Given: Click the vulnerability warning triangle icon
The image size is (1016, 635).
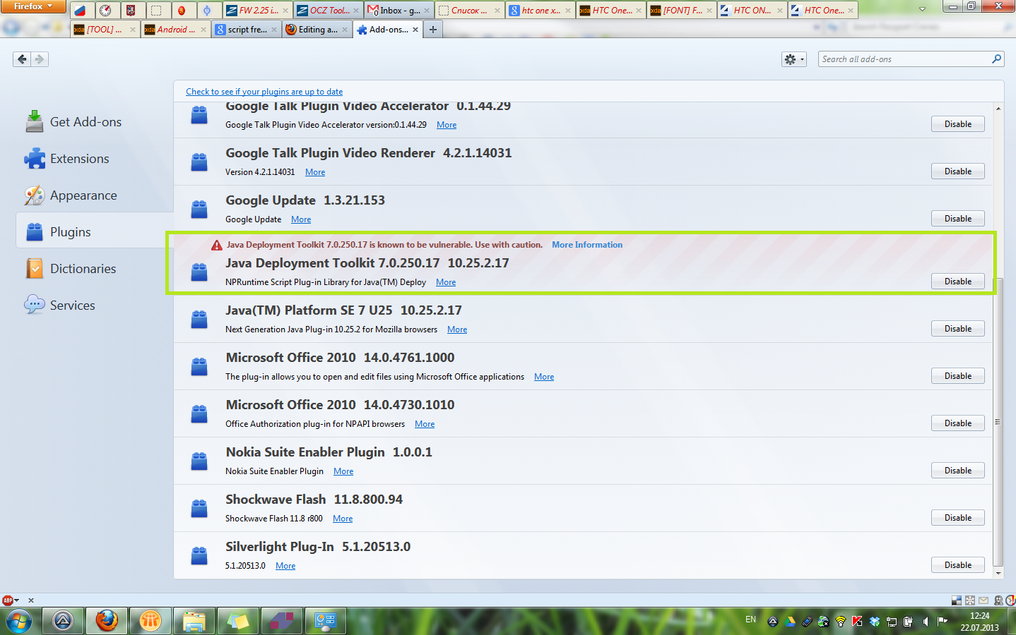Looking at the screenshot, I should (x=217, y=245).
